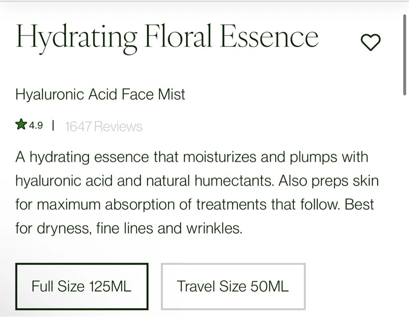Click the word "wrinkles" in the description
Image resolution: width=409 pixels, height=317 pixels.
click(x=214, y=229)
